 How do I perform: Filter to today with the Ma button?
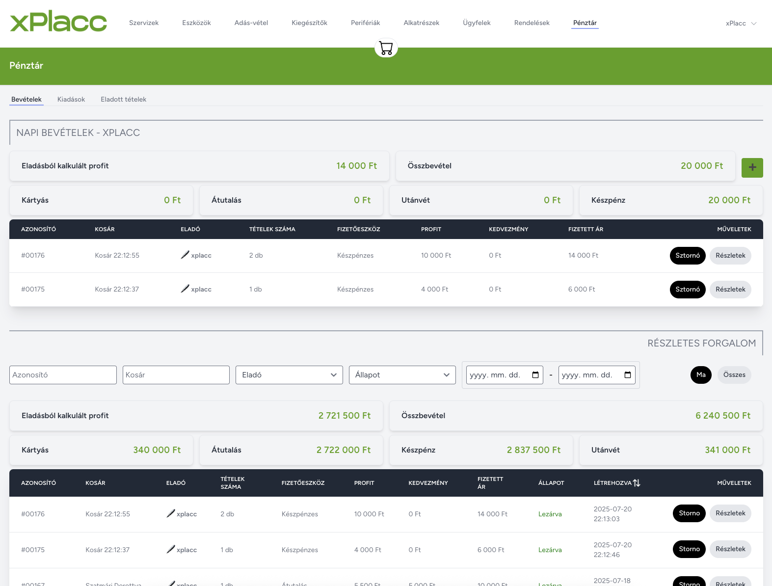click(x=701, y=375)
